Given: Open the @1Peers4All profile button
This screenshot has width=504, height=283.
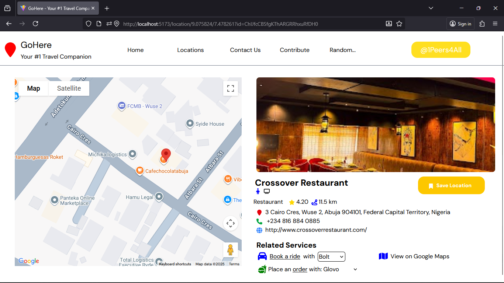Looking at the screenshot, I should [x=441, y=50].
